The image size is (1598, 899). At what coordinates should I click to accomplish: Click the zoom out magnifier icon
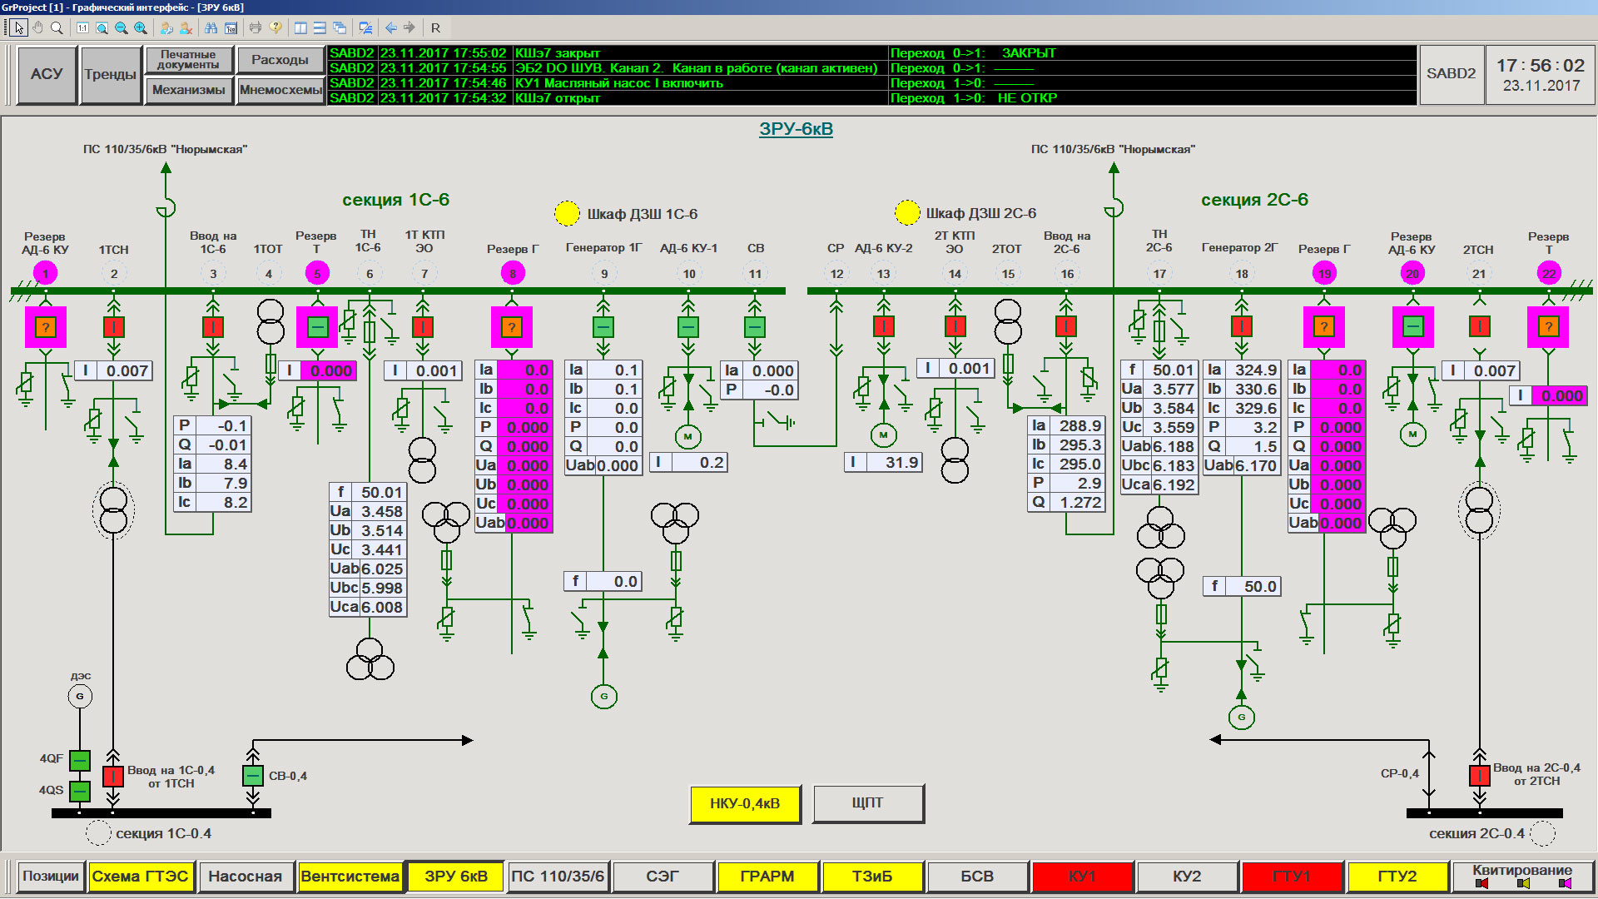(122, 27)
